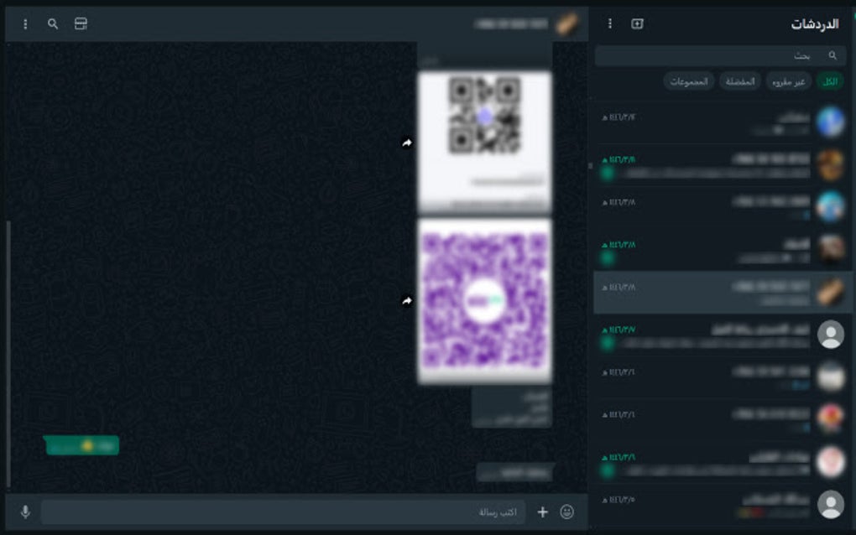Open the conversation header three-dot menu
Image resolution: width=856 pixels, height=535 pixels.
25,24
